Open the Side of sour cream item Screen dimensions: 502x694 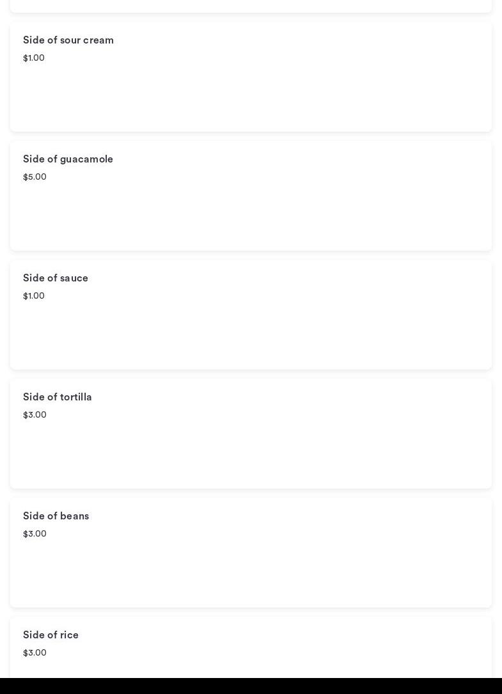click(68, 40)
